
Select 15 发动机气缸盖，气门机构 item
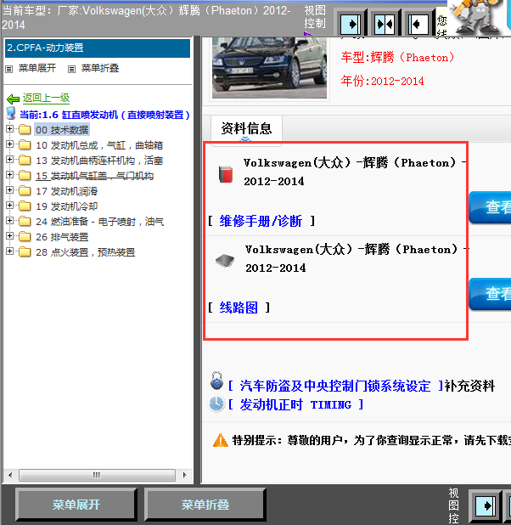[95, 176]
